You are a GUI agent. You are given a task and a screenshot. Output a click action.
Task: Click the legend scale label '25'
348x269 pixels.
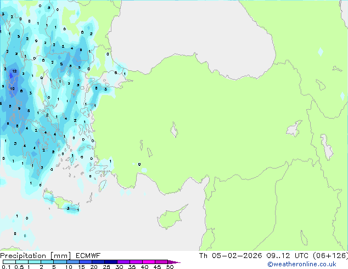click(x=106, y=267)
